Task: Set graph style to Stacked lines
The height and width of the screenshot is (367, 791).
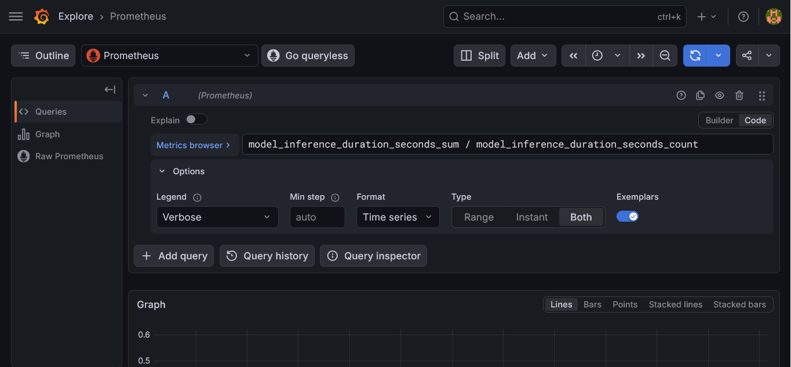Action: tap(675, 304)
